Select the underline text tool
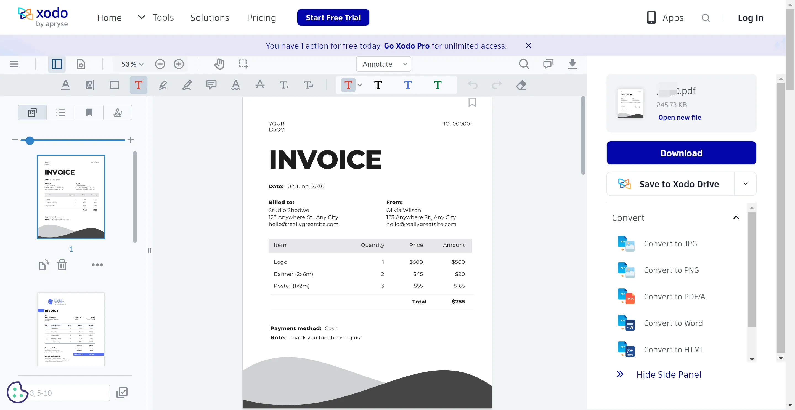795x410 pixels. point(65,85)
